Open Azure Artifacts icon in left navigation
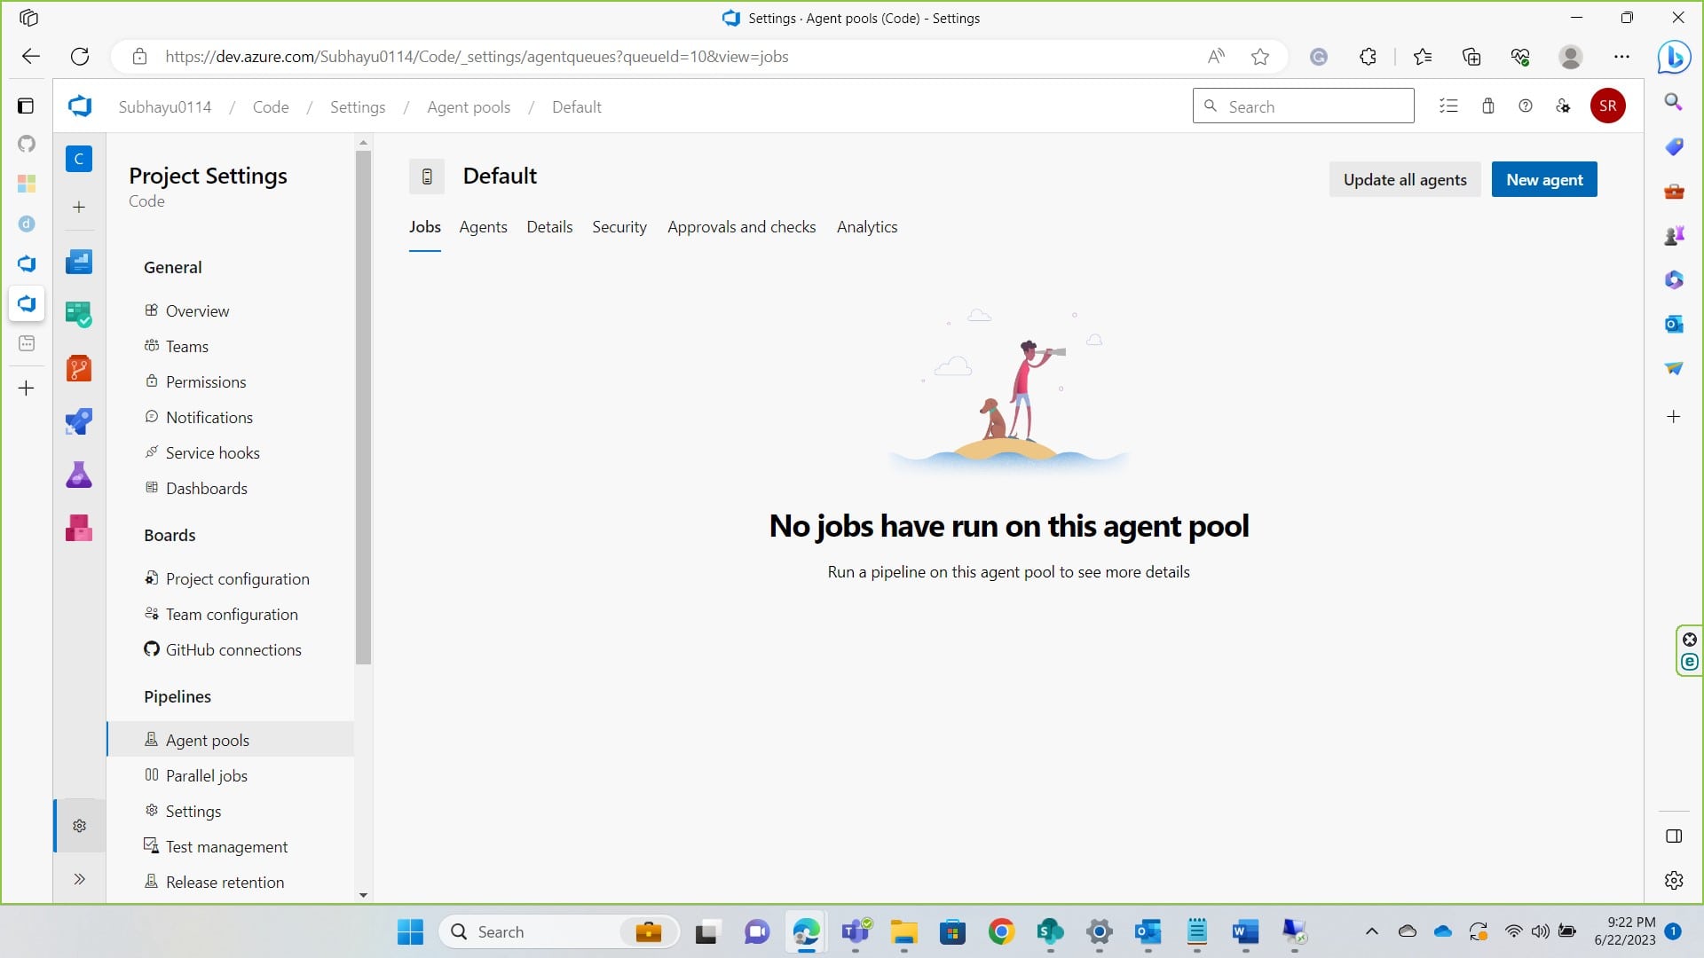Image resolution: width=1704 pixels, height=958 pixels. pos(79,529)
